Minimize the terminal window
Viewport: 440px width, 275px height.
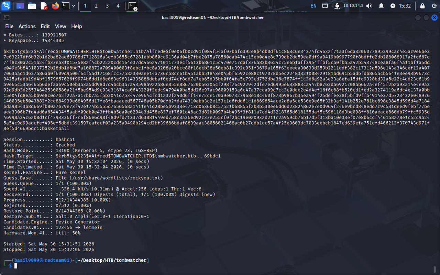418,18
